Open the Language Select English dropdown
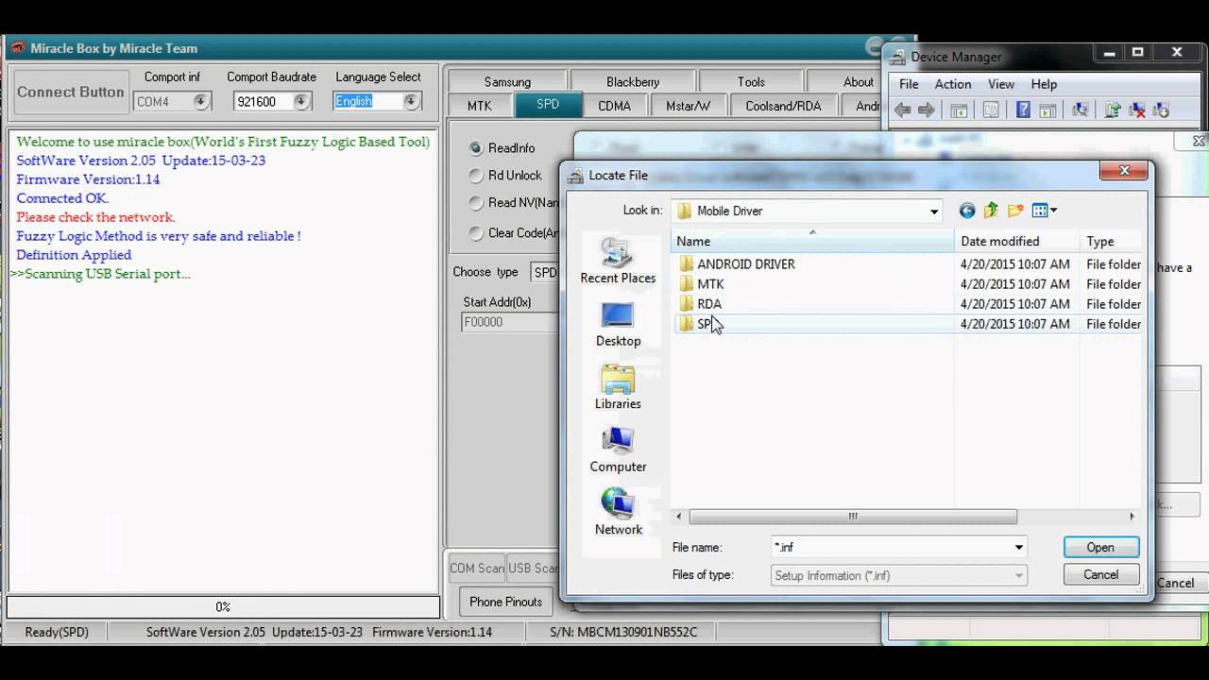Viewport: 1209px width, 680px height. coord(411,102)
